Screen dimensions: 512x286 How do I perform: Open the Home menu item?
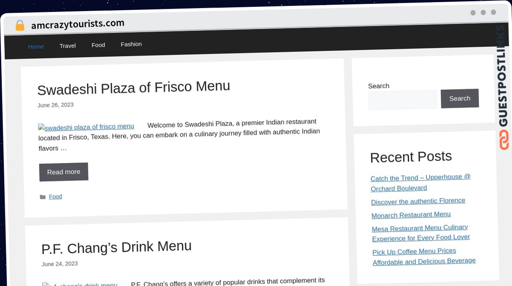tap(36, 47)
